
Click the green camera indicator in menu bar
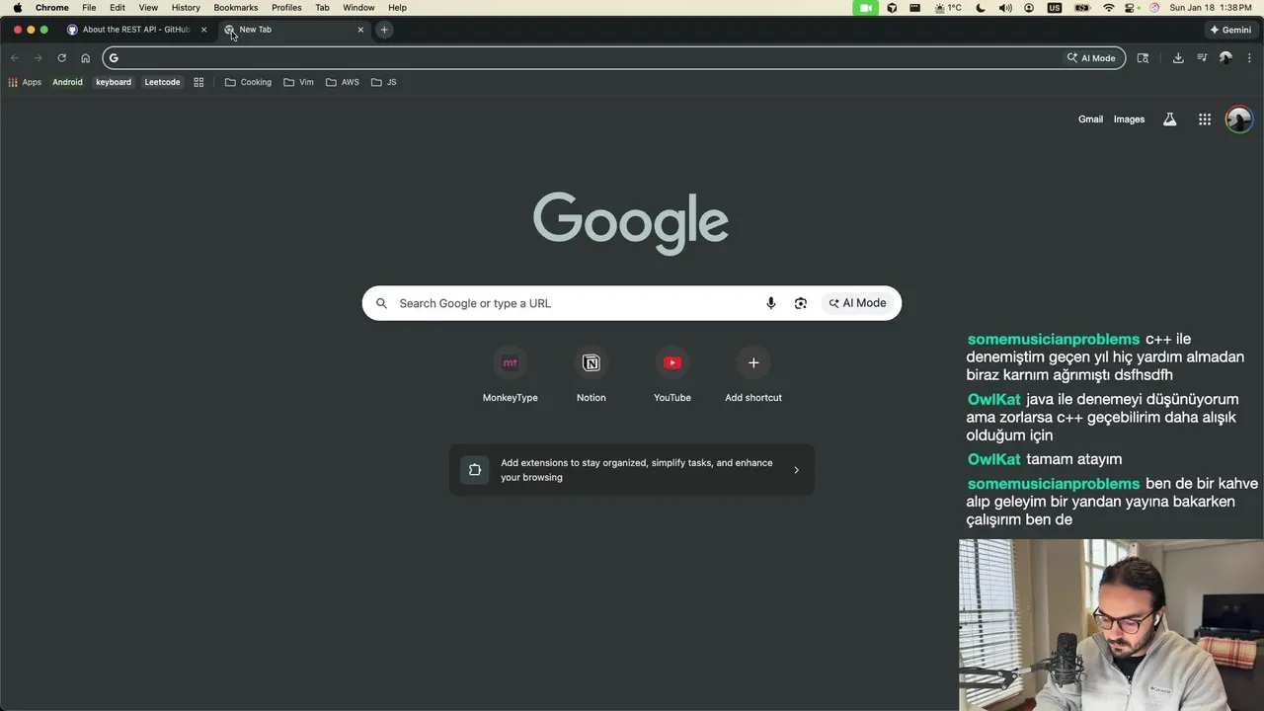coord(866,8)
